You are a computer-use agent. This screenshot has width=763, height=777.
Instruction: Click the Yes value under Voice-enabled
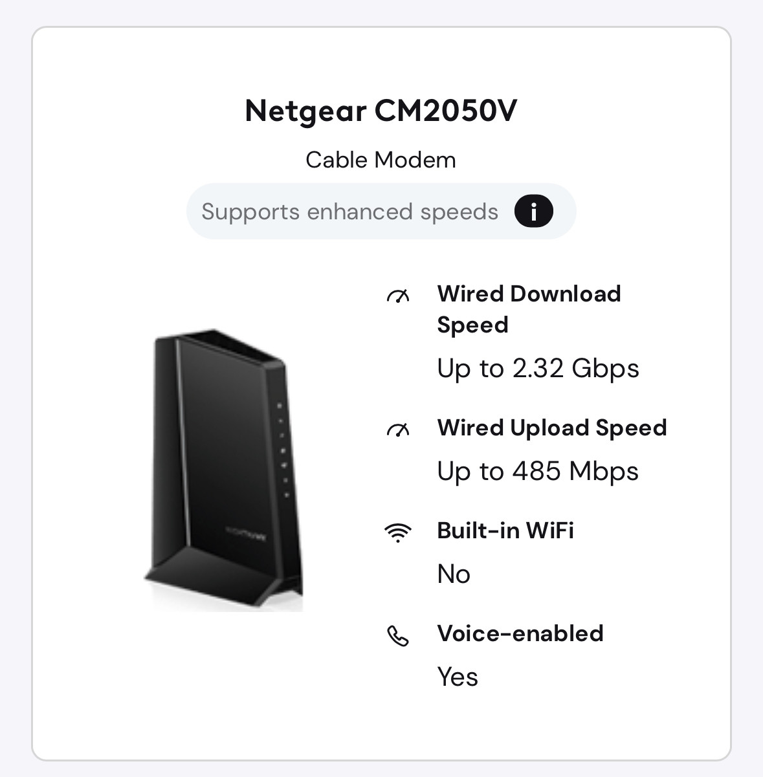click(x=458, y=677)
